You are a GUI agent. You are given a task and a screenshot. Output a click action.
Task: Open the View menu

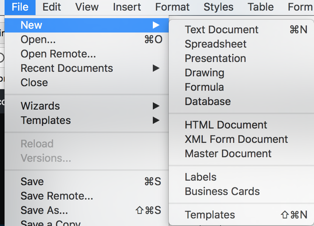87,7
